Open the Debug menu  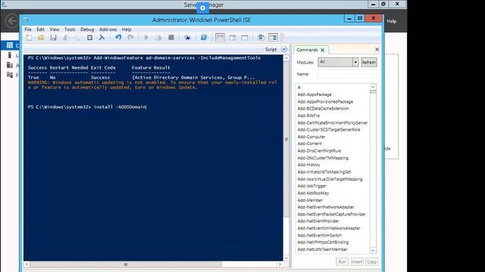(87, 29)
